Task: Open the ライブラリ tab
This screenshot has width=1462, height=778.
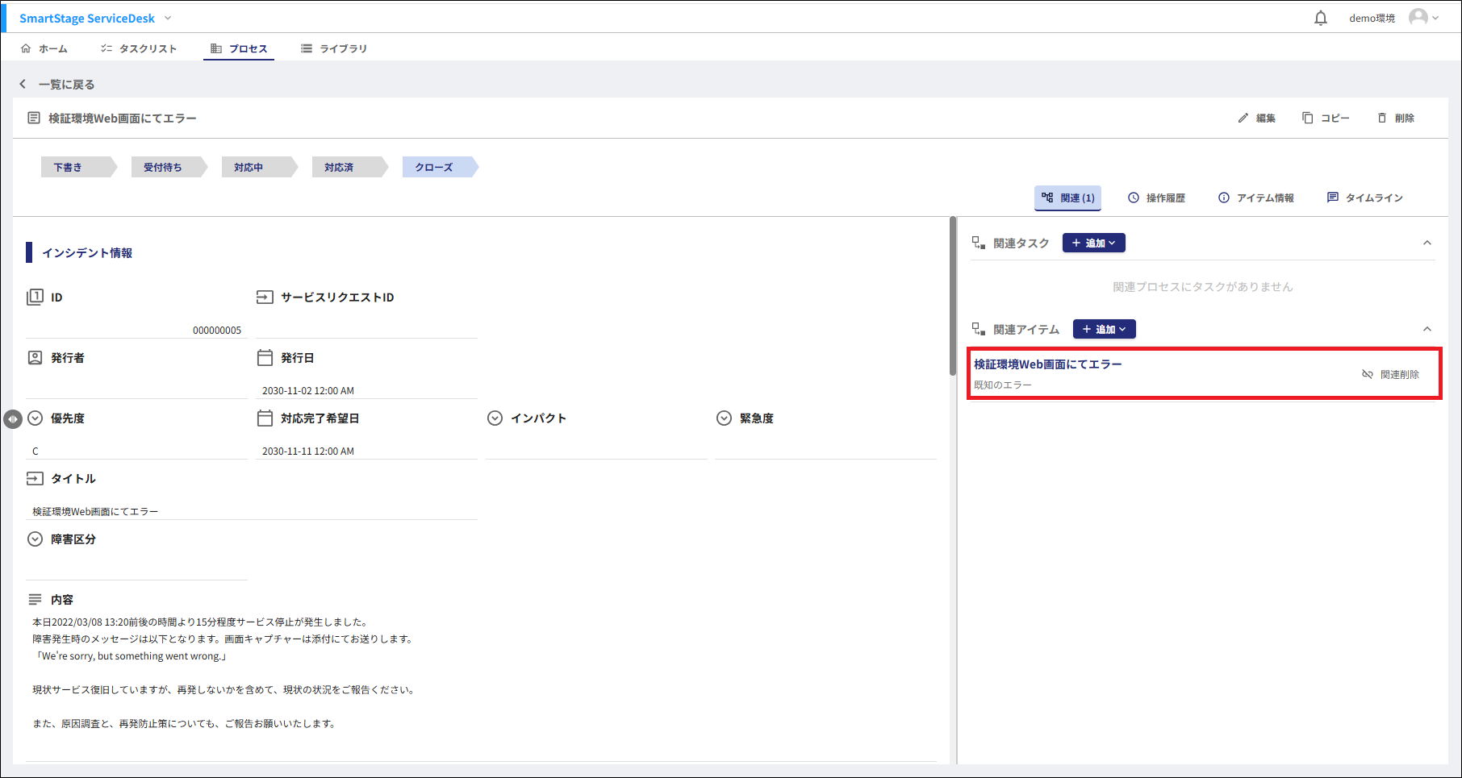Action: coord(334,48)
